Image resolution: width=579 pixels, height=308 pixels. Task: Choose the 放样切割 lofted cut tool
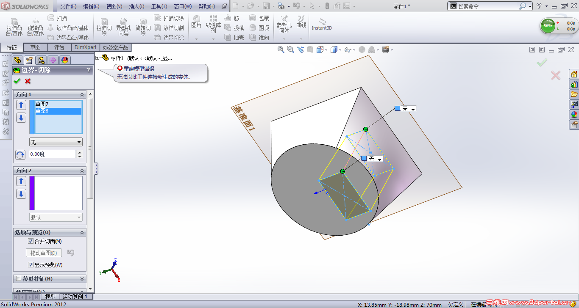169,28
